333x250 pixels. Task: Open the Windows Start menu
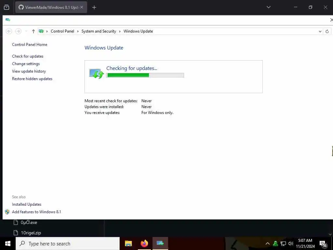[8, 243]
